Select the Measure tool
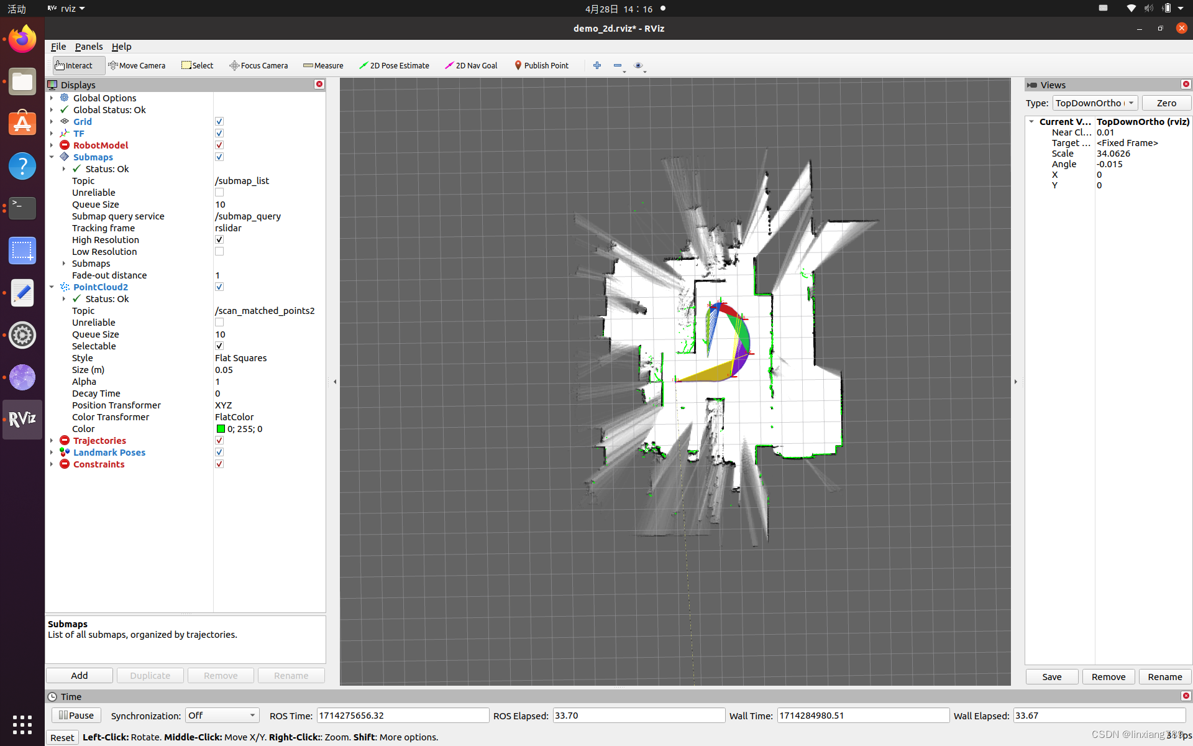The width and height of the screenshot is (1193, 746). 322,65
